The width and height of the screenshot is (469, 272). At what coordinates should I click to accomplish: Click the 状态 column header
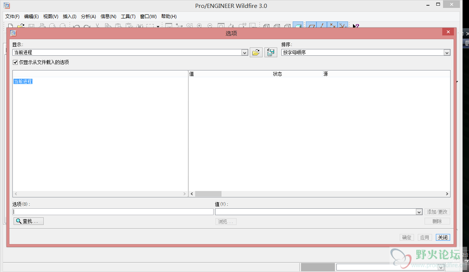coord(278,74)
